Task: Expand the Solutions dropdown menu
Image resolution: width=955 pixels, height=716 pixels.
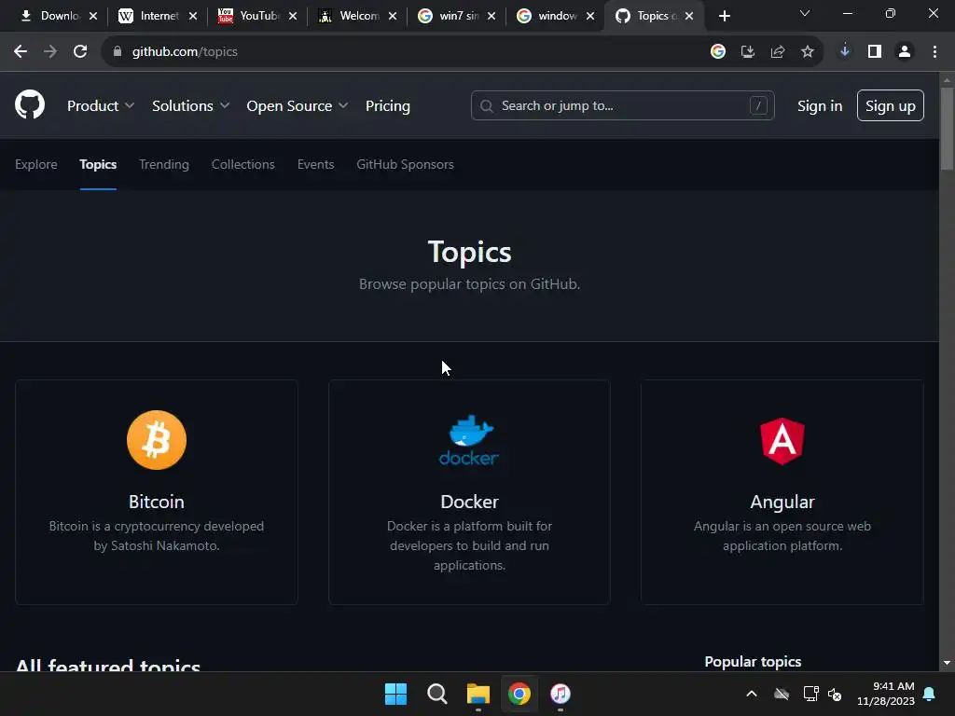Action: click(190, 106)
